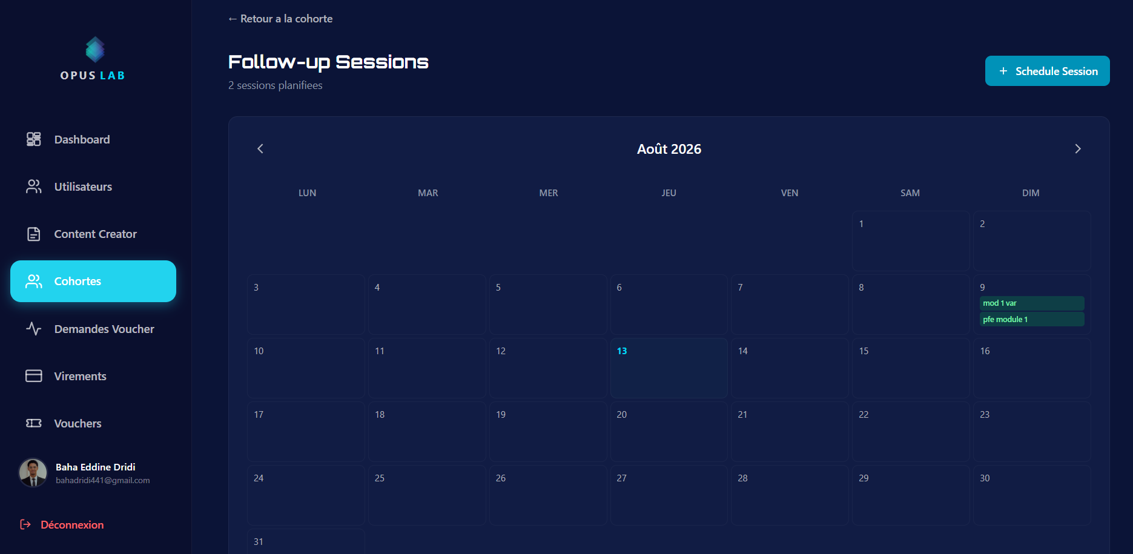Viewport: 1133px width, 554px height.
Task: Select August 20 in the calendar
Action: [x=669, y=431]
